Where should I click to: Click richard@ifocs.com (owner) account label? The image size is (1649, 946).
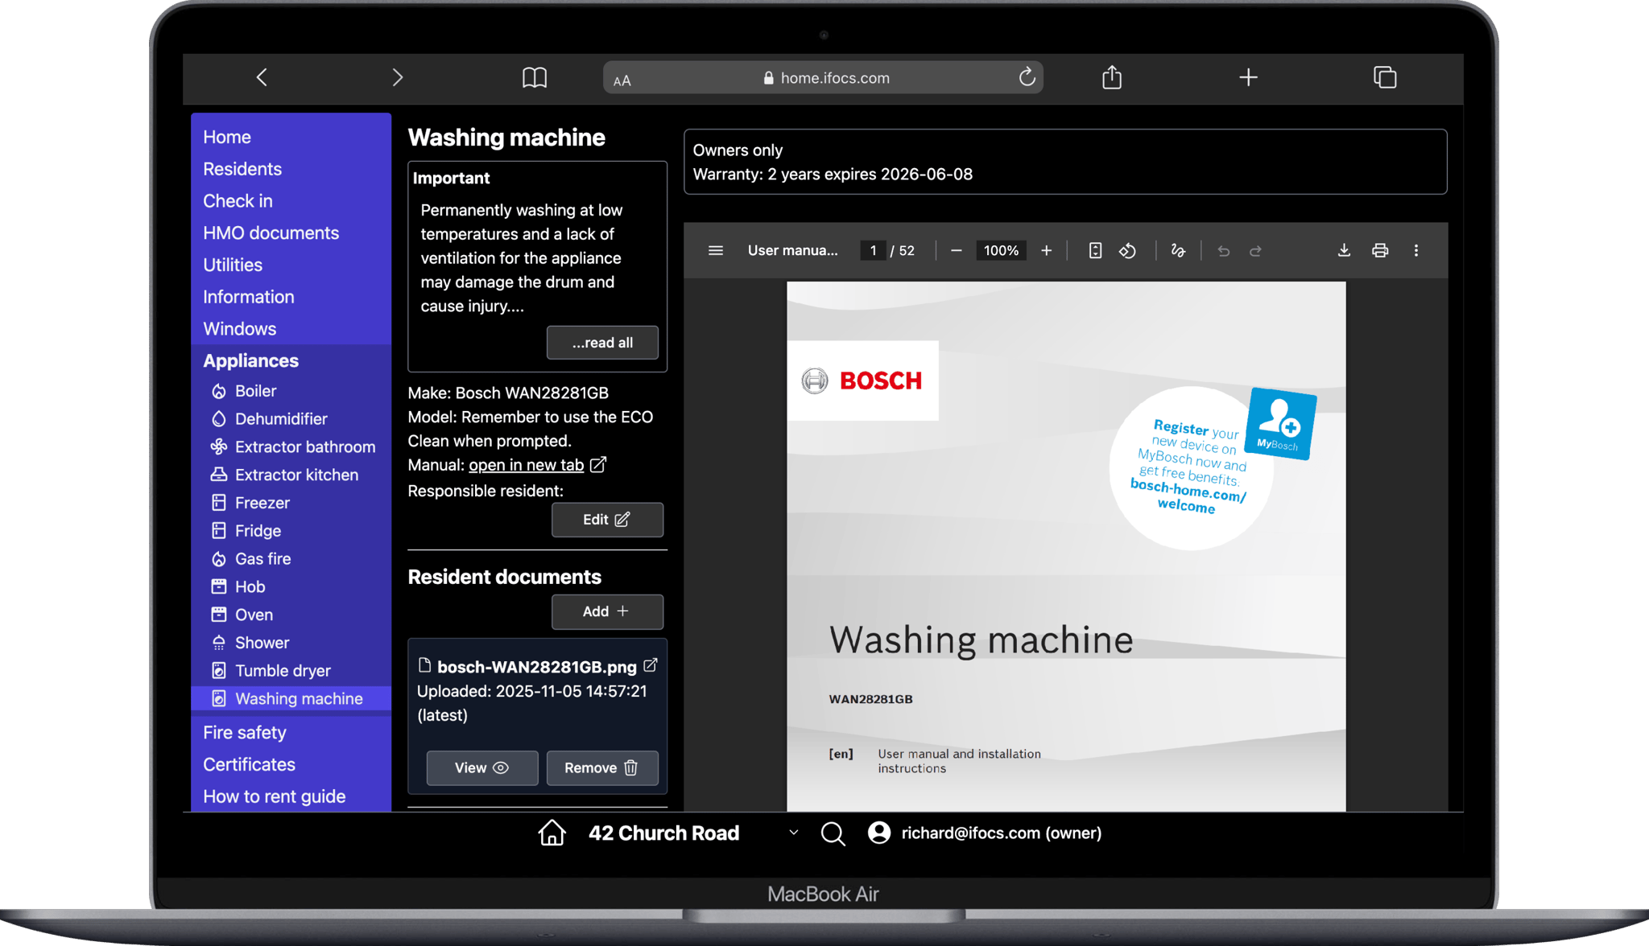[1001, 833]
